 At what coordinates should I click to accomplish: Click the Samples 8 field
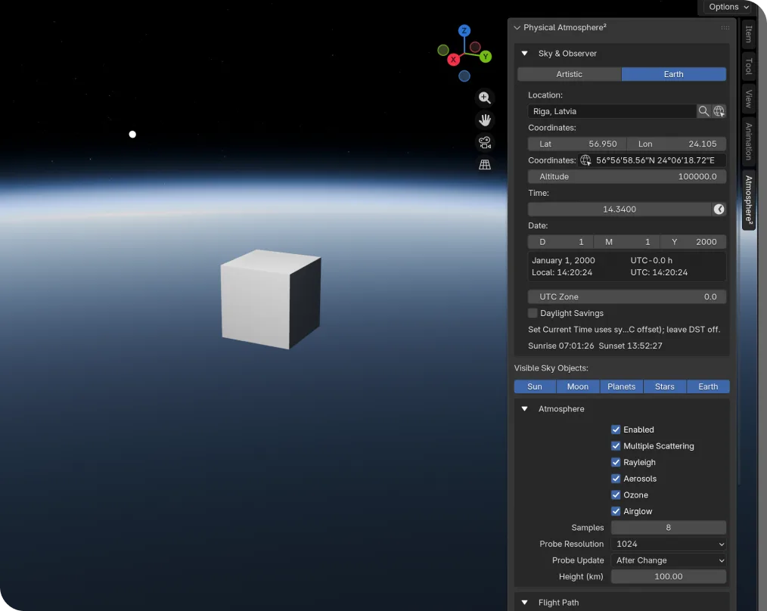point(668,527)
